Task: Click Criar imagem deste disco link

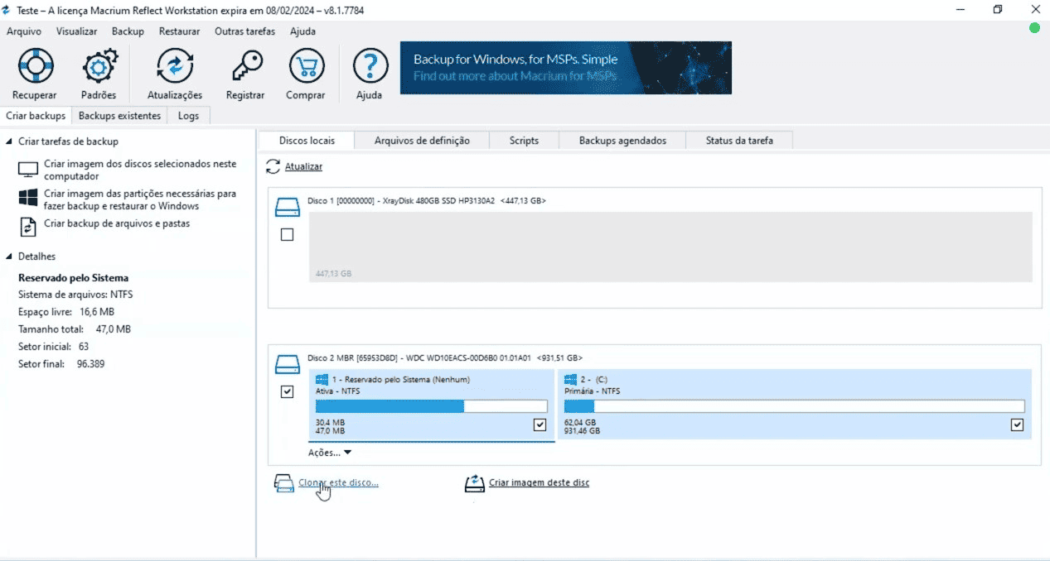Action: coord(539,482)
